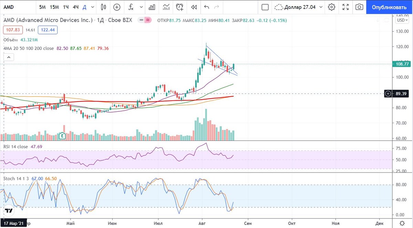Open the financials bar chart icon
Image resolution: width=413 pixels, height=228 pixels.
pos(152,7)
